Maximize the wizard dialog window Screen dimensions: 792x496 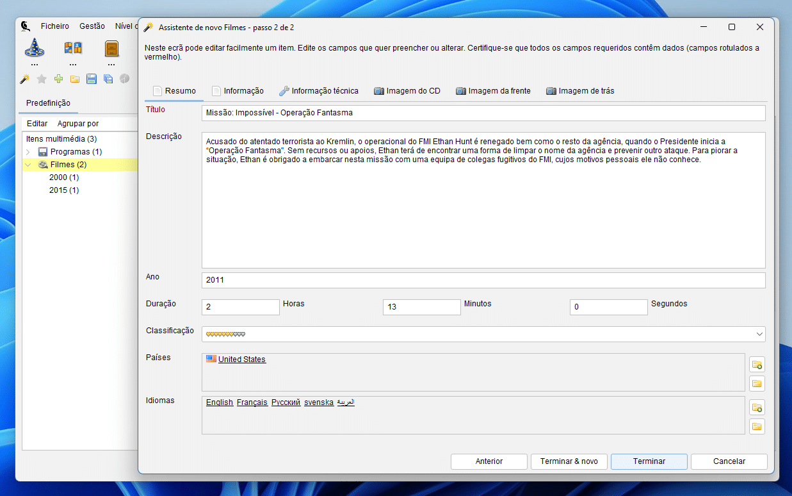point(732,27)
